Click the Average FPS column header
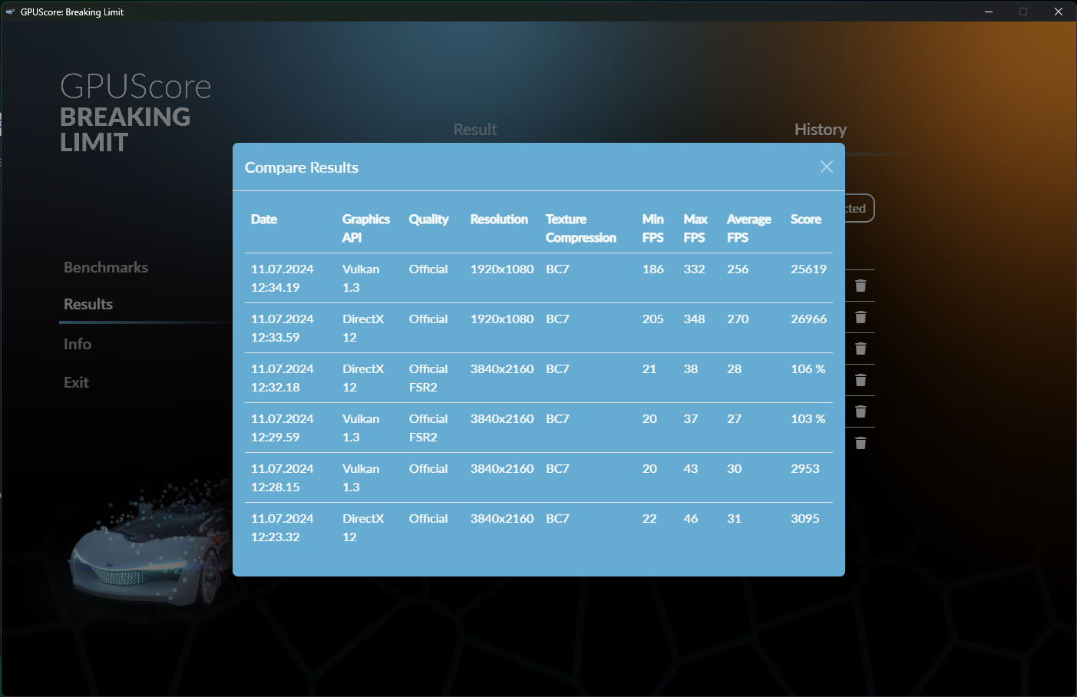The width and height of the screenshot is (1077, 697). tap(749, 229)
